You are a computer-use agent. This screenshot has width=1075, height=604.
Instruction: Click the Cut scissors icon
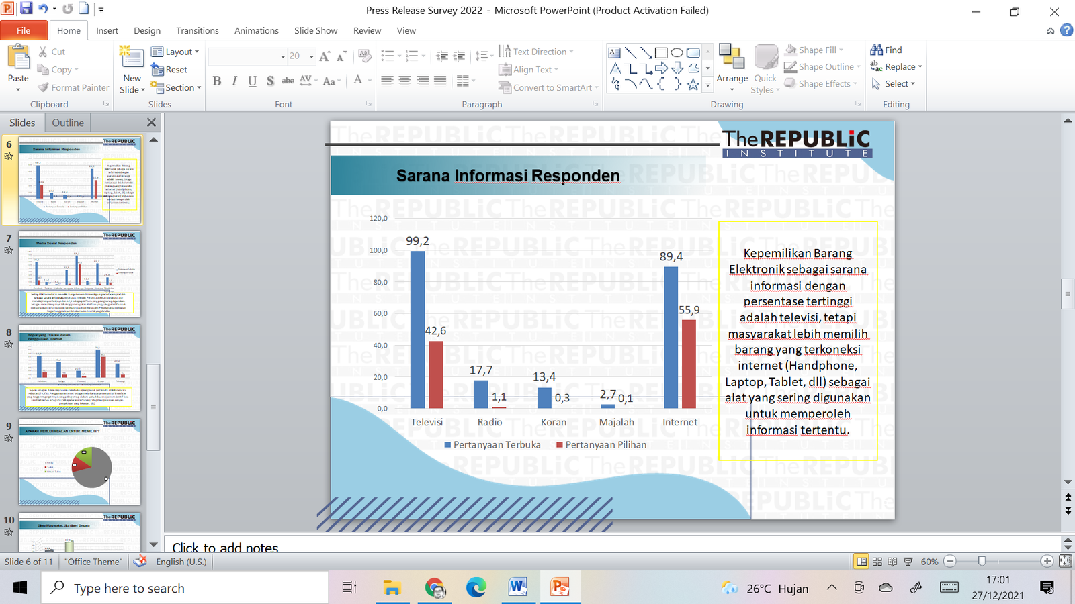[x=43, y=52]
